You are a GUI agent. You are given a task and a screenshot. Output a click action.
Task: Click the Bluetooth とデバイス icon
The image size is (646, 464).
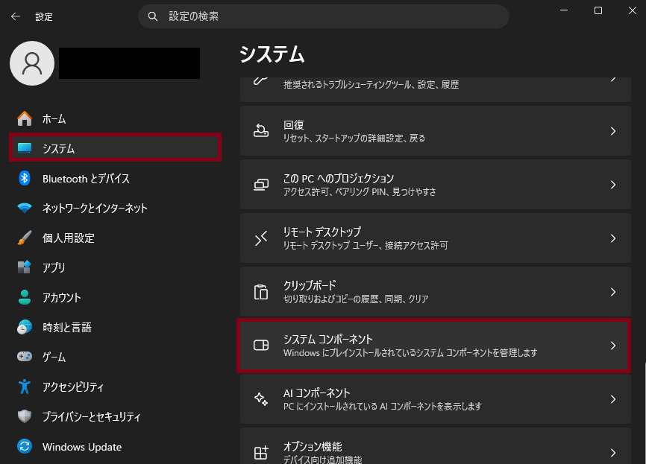25,178
